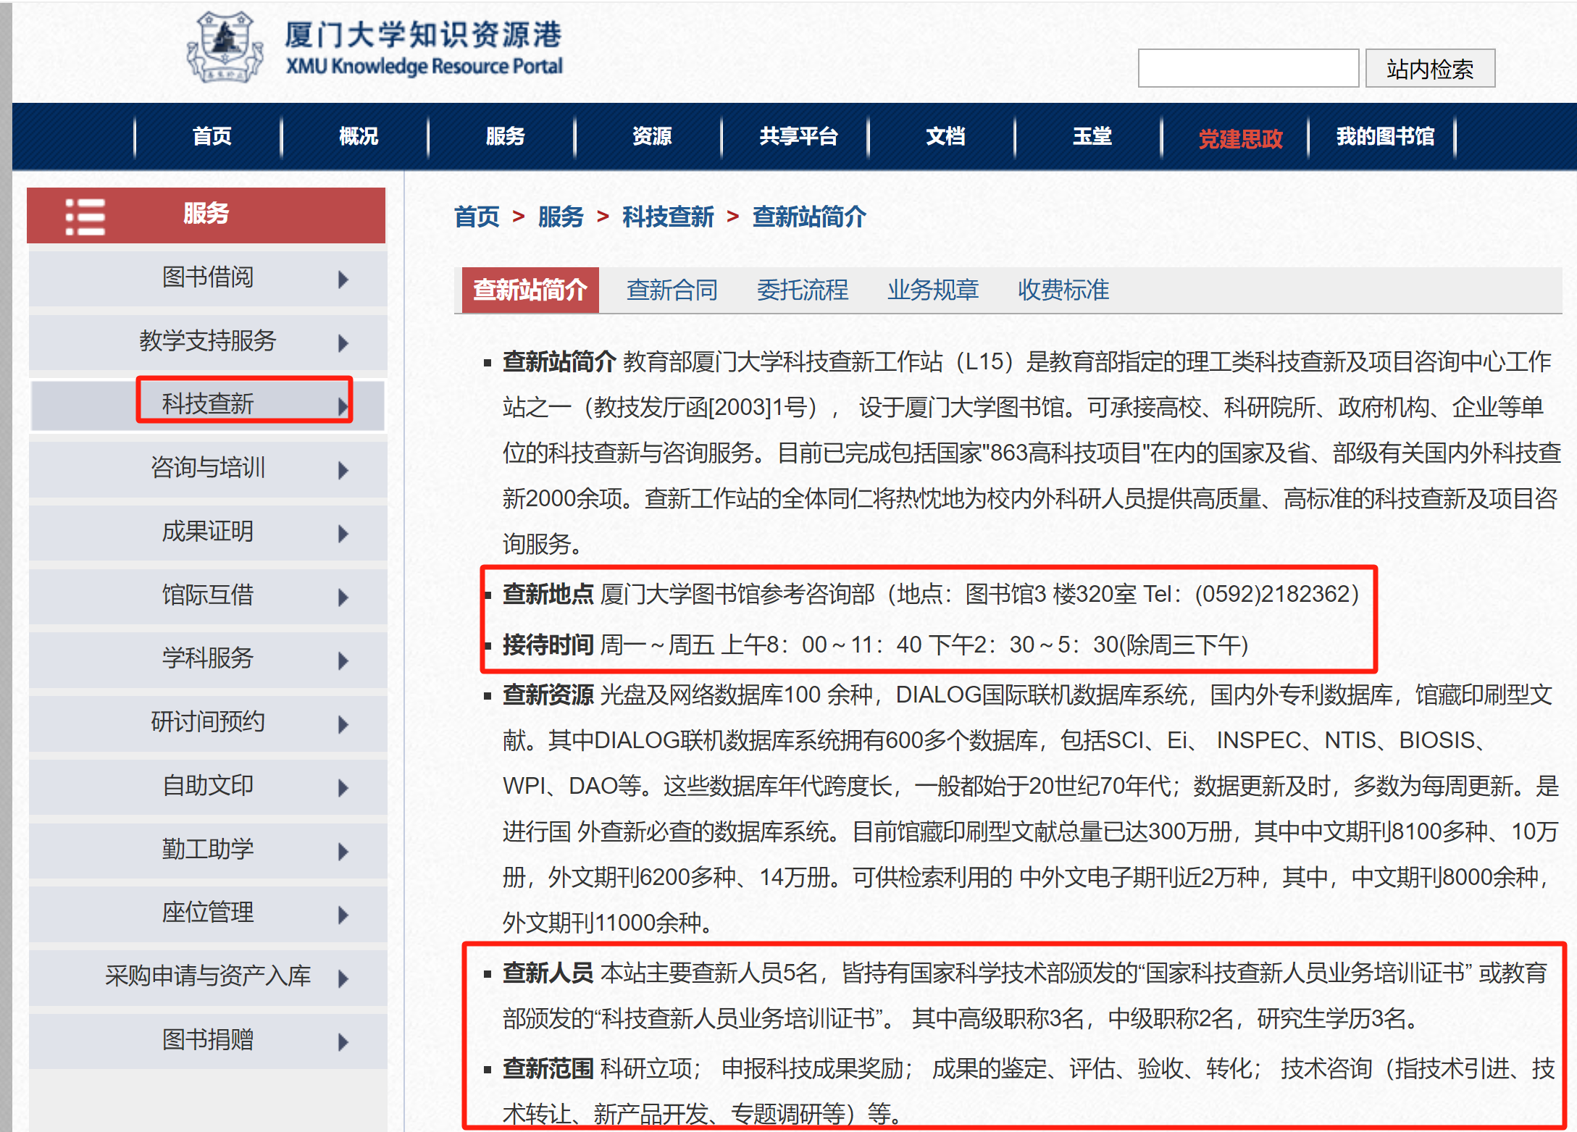Viewport: 1577px width, 1132px height.
Task: Expand the 馆际互借 arrow
Action: [343, 597]
